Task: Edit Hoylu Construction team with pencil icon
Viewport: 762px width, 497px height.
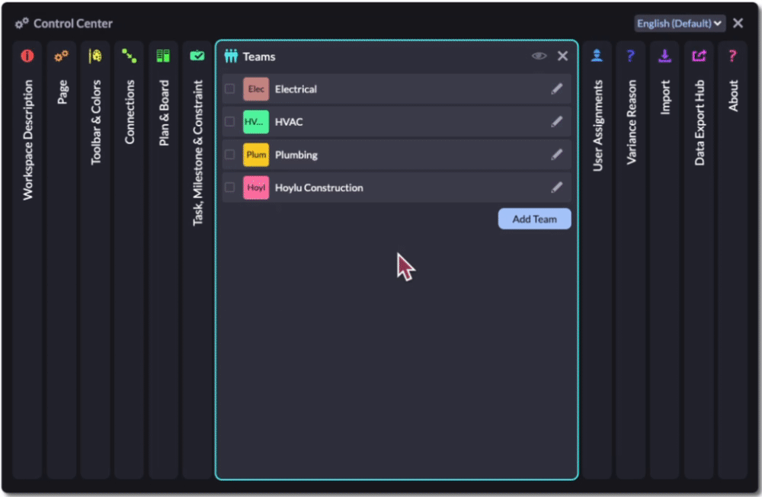Action: coord(557,188)
